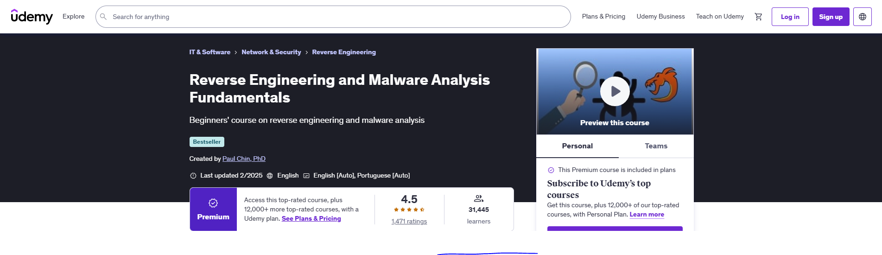882x255 pixels.
Task: Click the course language globe icon
Action: (x=270, y=176)
